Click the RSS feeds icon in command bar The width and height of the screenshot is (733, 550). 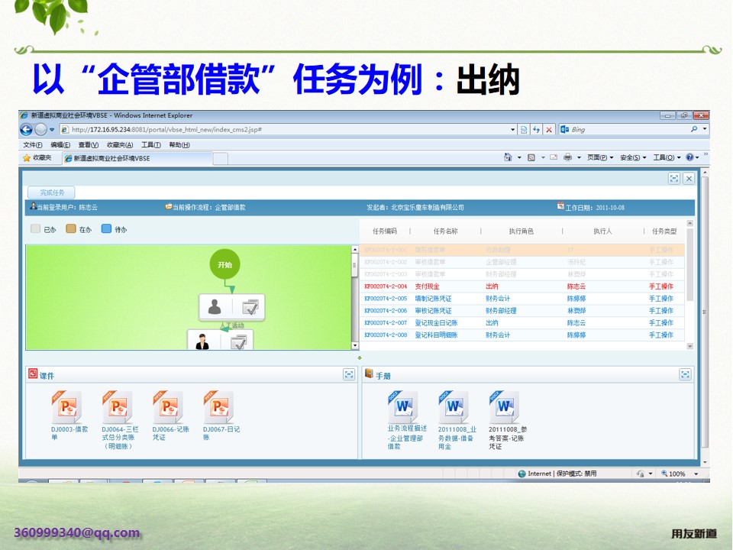[x=531, y=157]
